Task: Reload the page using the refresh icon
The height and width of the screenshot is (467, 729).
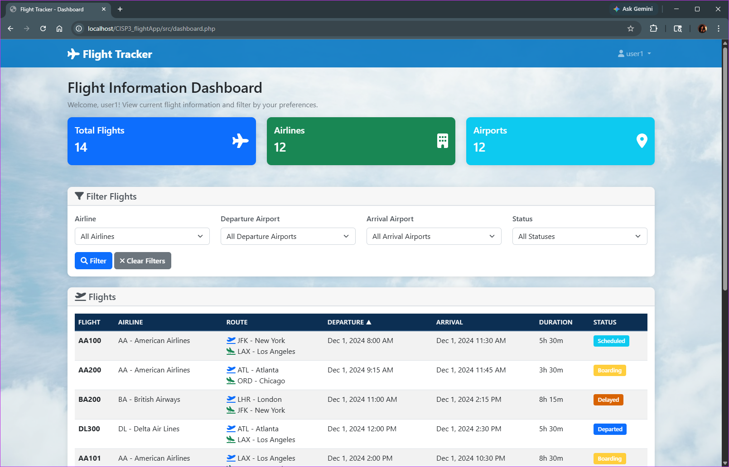Action: tap(43, 29)
